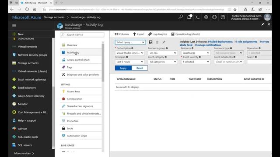Open 0 role assignments link

(246, 42)
